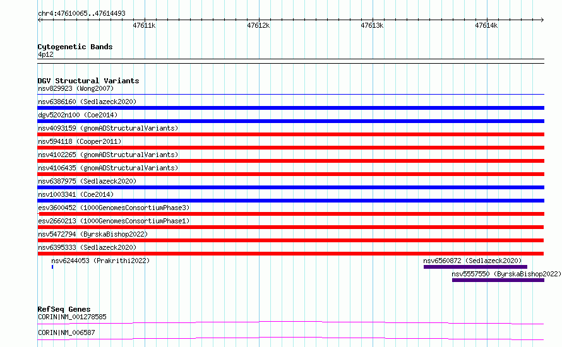Select the 4p12 cytogenetic band label

tap(45, 55)
